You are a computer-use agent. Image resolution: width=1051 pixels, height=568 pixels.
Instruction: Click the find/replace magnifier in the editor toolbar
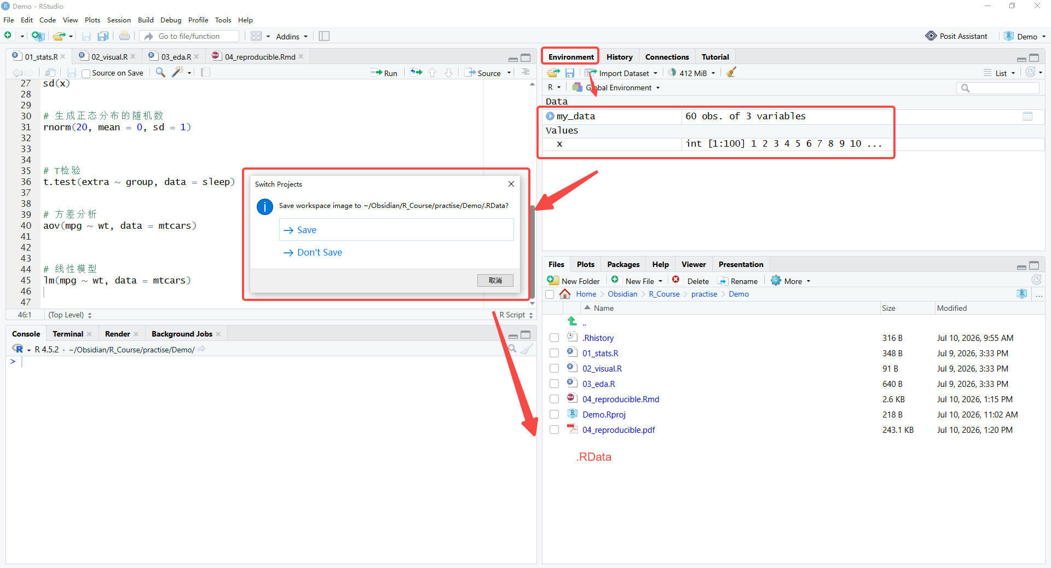[160, 72]
